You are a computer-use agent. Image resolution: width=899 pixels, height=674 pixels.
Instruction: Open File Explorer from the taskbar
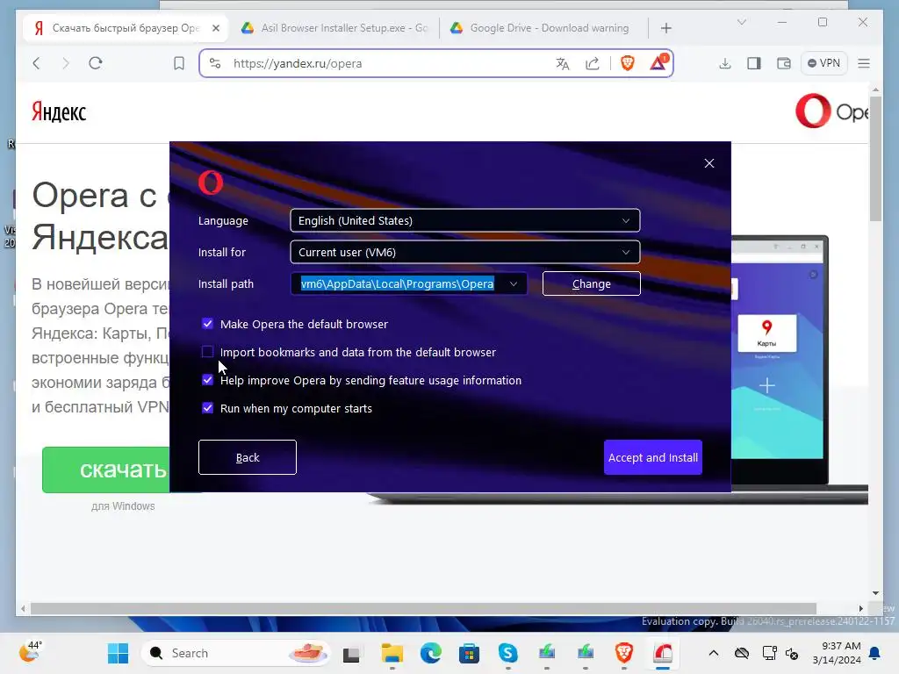[x=392, y=653]
